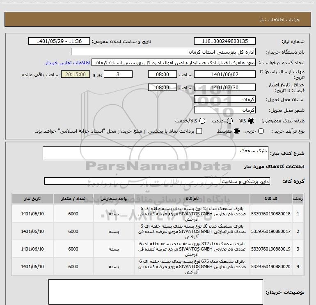Select the کالا/خدمت radio button

(x=202, y=121)
